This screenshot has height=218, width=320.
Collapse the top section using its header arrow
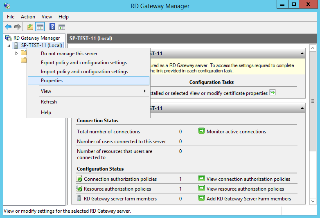tap(302, 54)
